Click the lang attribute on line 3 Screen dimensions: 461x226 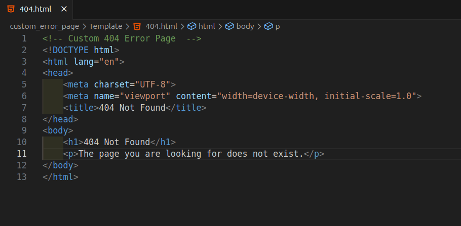(84, 62)
